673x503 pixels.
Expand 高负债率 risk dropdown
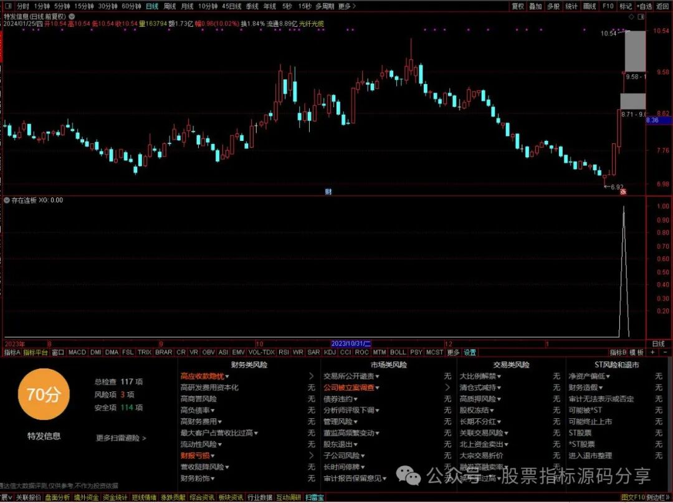(x=213, y=410)
